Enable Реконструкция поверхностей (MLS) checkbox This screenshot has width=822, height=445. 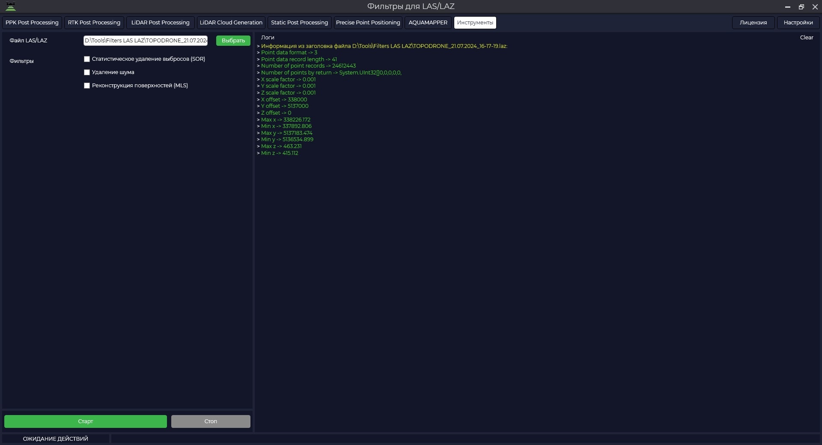point(87,86)
